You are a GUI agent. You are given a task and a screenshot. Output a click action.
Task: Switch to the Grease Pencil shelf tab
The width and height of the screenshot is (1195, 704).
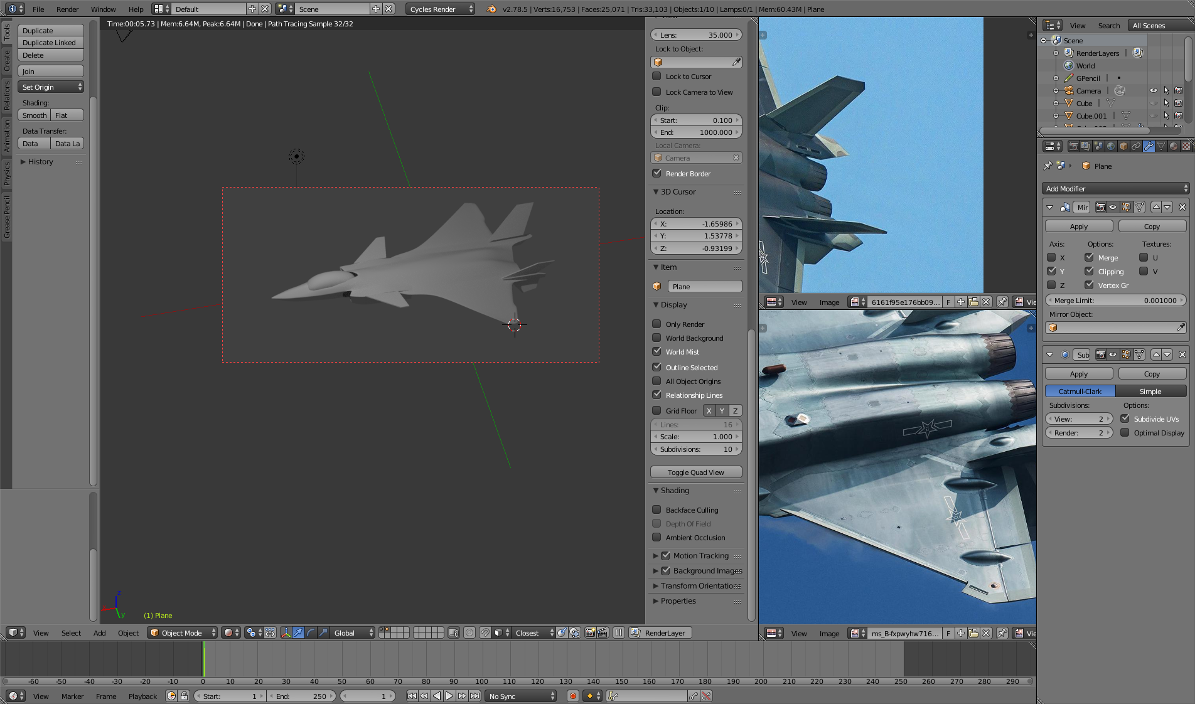coord(6,217)
